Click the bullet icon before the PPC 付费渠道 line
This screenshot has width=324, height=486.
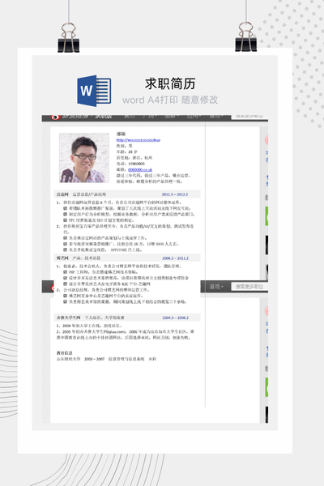[x=66, y=220]
